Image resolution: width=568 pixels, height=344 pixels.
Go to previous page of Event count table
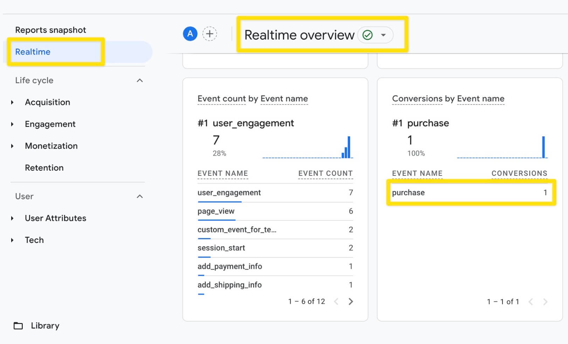pyautogui.click(x=336, y=301)
